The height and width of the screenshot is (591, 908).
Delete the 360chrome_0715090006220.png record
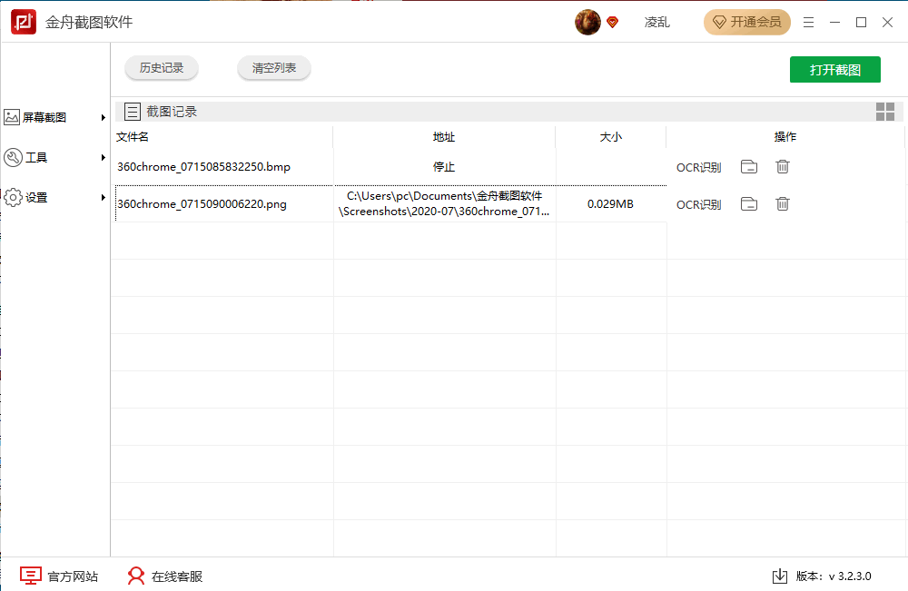pyautogui.click(x=783, y=203)
